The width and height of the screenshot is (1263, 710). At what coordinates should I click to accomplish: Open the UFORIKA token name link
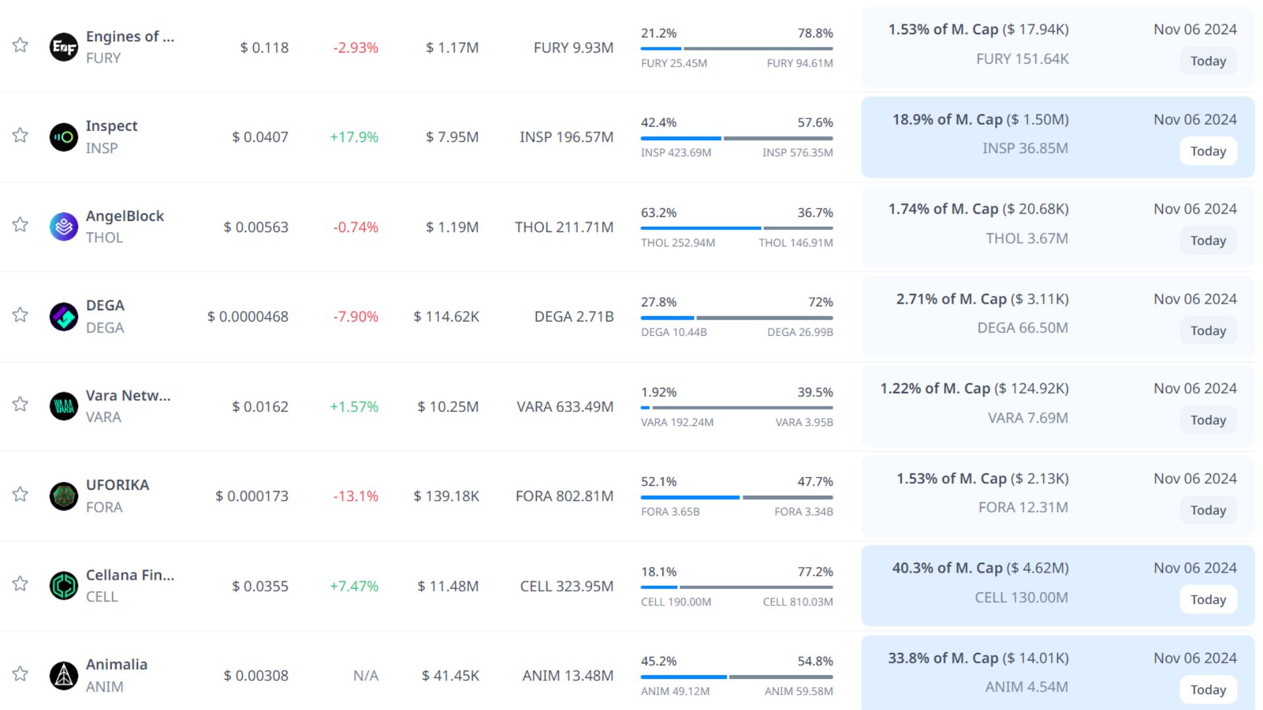coord(118,485)
